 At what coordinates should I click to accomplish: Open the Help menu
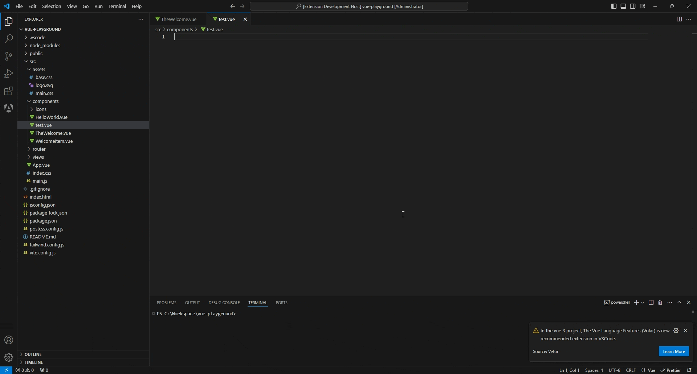(137, 7)
